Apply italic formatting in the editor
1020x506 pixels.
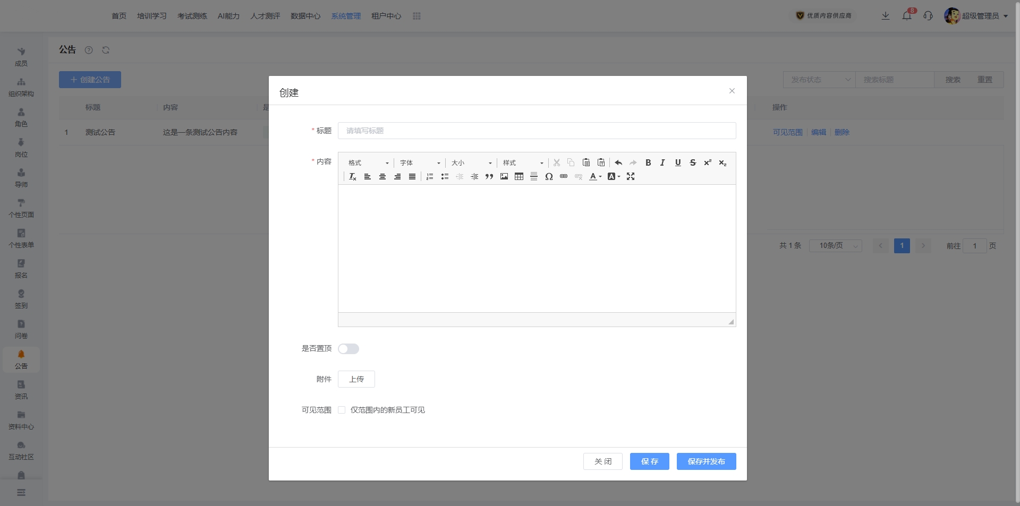pyautogui.click(x=662, y=162)
